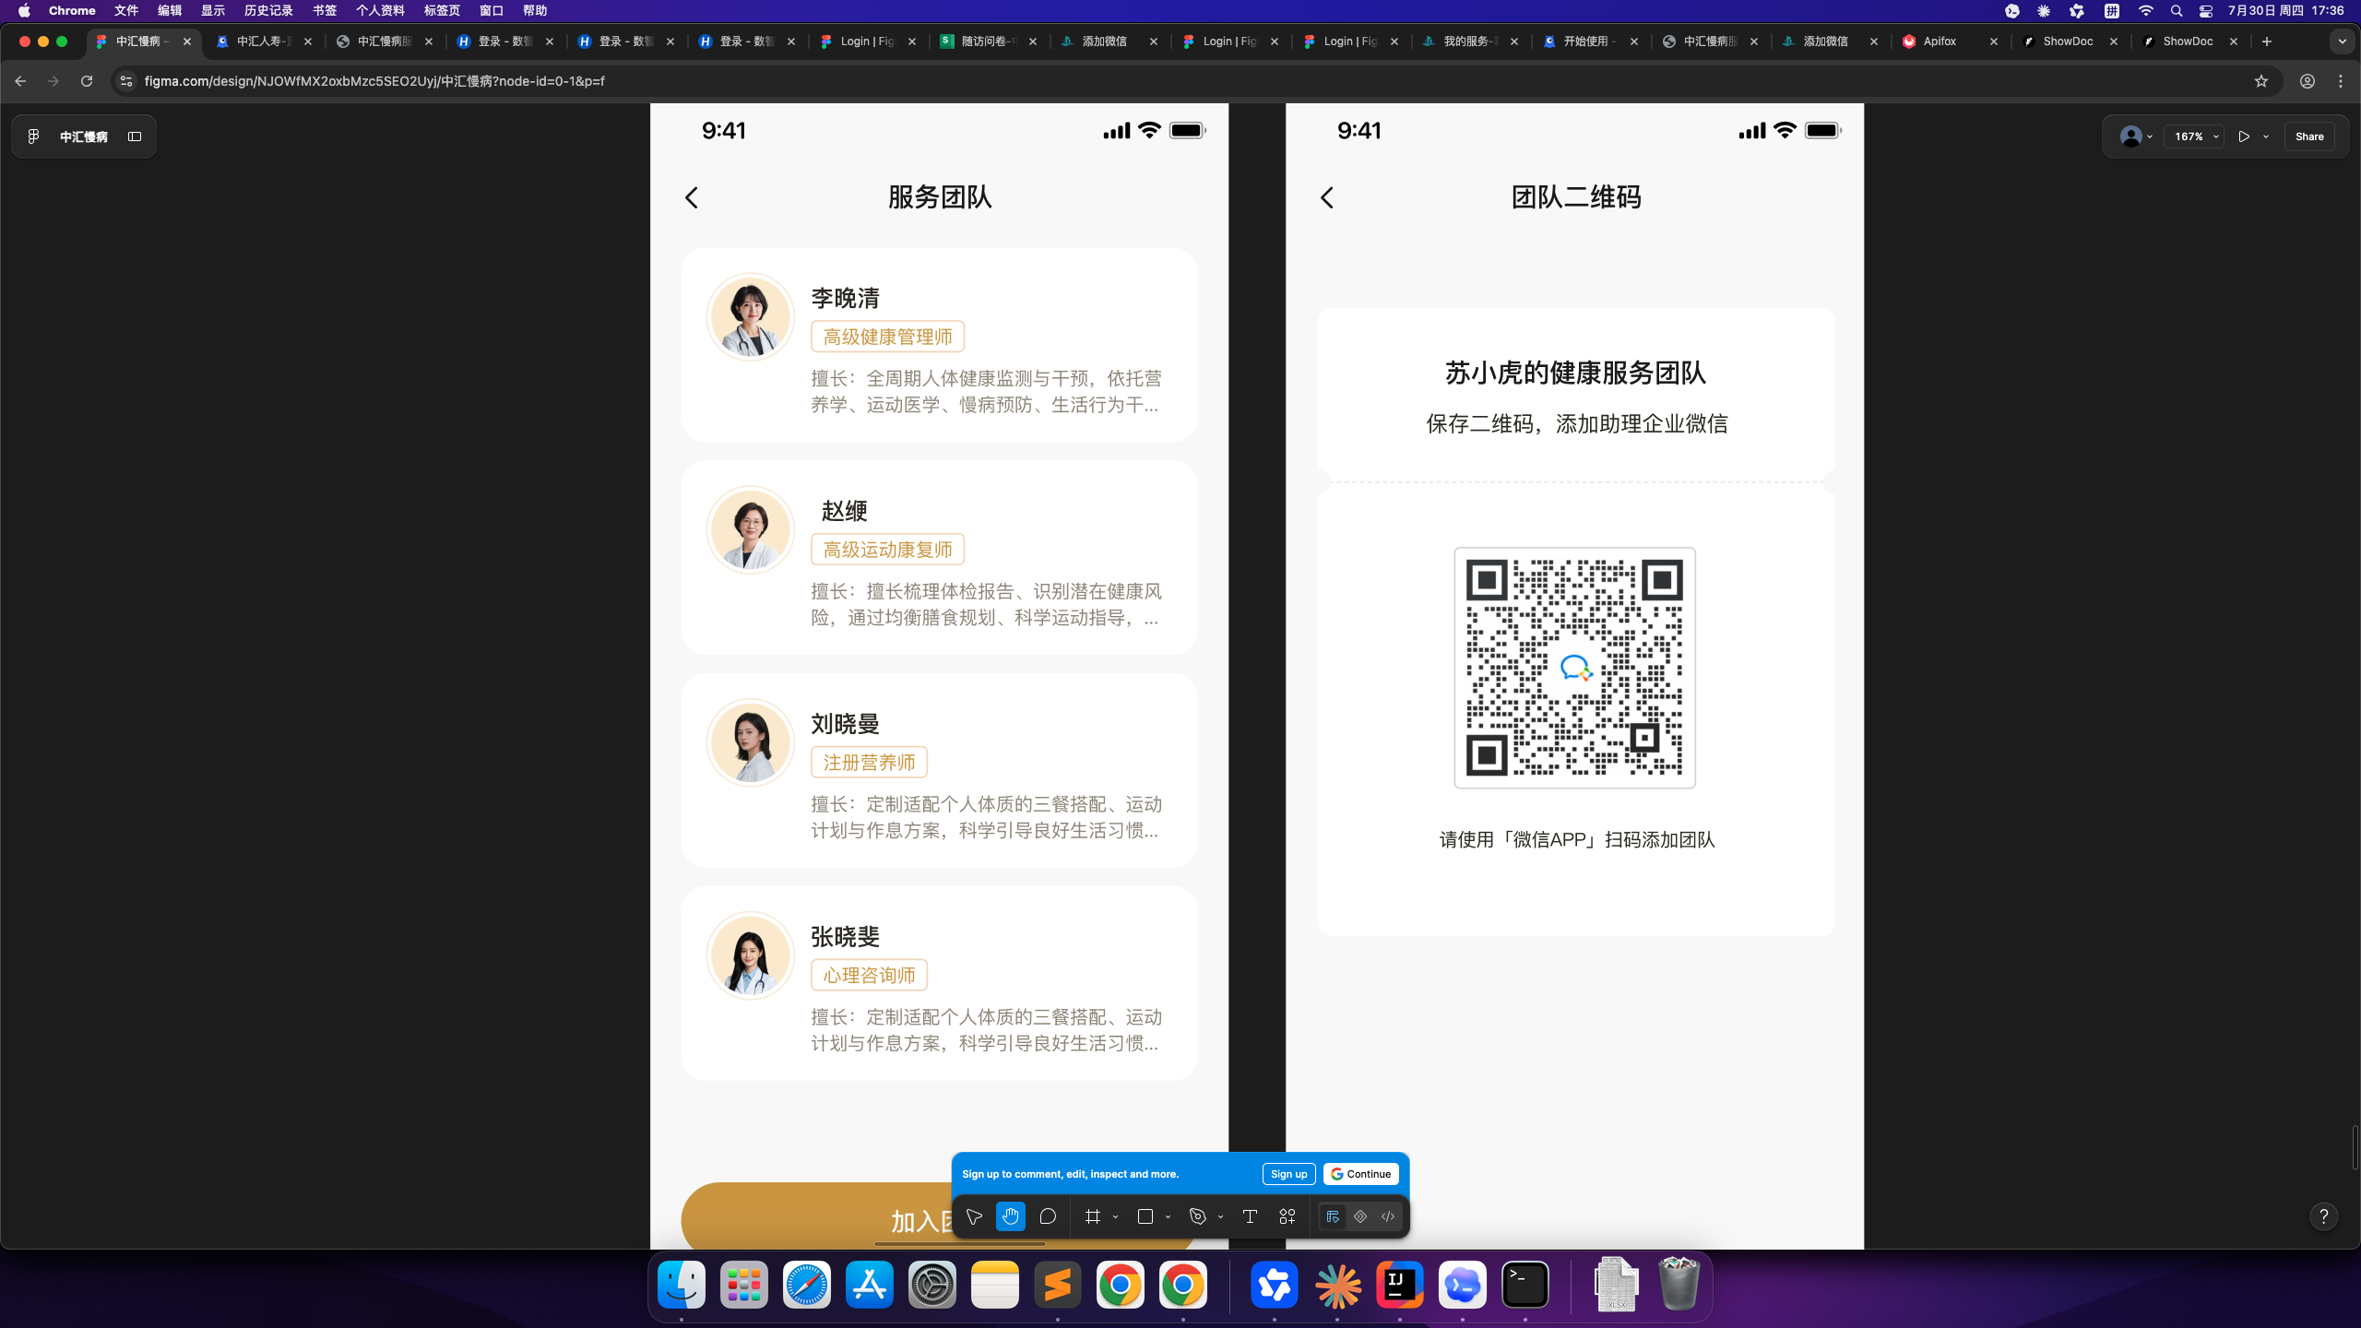Select the Comment tool

(1048, 1216)
